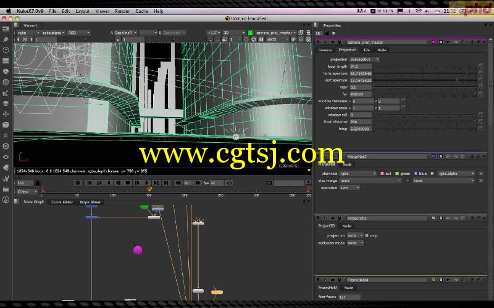Open the operation over dropdown
This screenshot has width=494, height=308.
350,188
